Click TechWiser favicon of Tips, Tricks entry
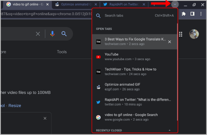 [x=98, y=72]
